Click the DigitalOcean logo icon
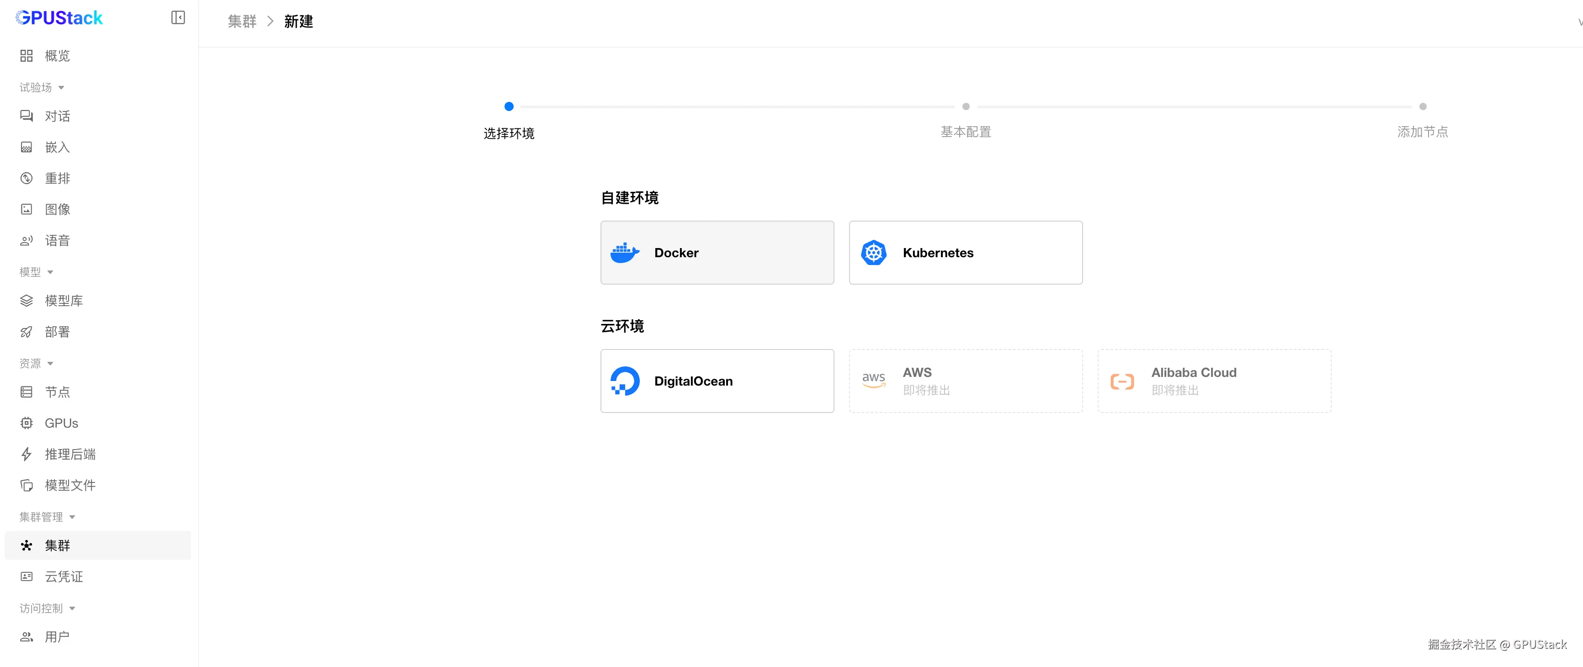The width and height of the screenshot is (1583, 667). point(624,381)
